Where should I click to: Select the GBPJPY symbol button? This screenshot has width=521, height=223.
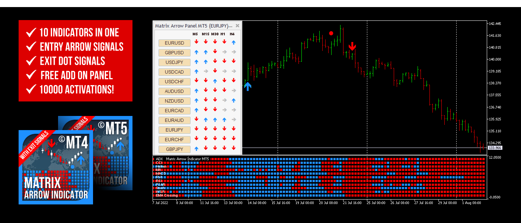point(175,149)
